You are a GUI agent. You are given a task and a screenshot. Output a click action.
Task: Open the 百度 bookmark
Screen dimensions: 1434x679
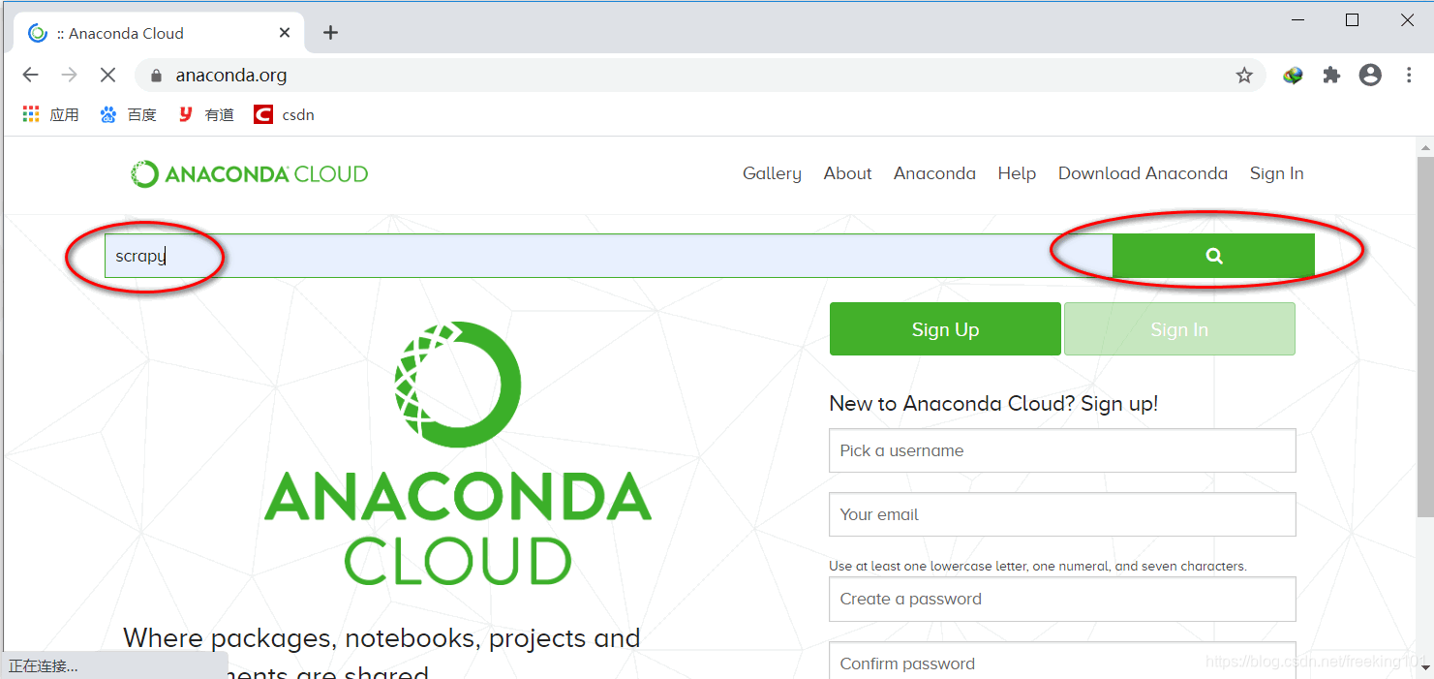click(x=128, y=114)
